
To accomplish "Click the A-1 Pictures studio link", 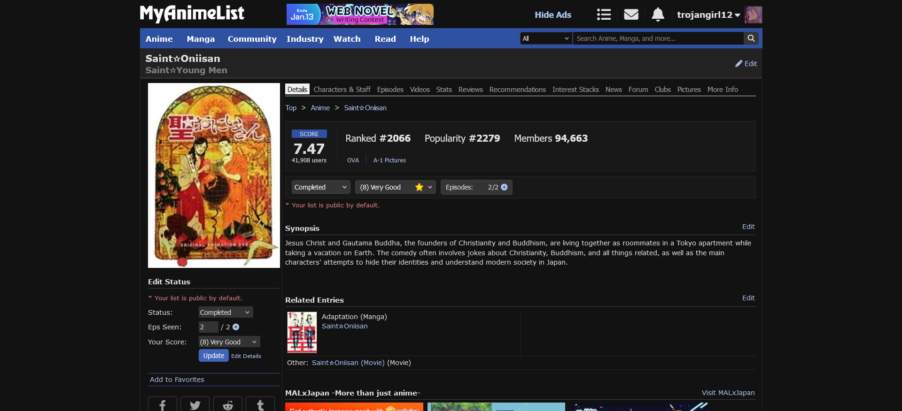I will point(389,160).
